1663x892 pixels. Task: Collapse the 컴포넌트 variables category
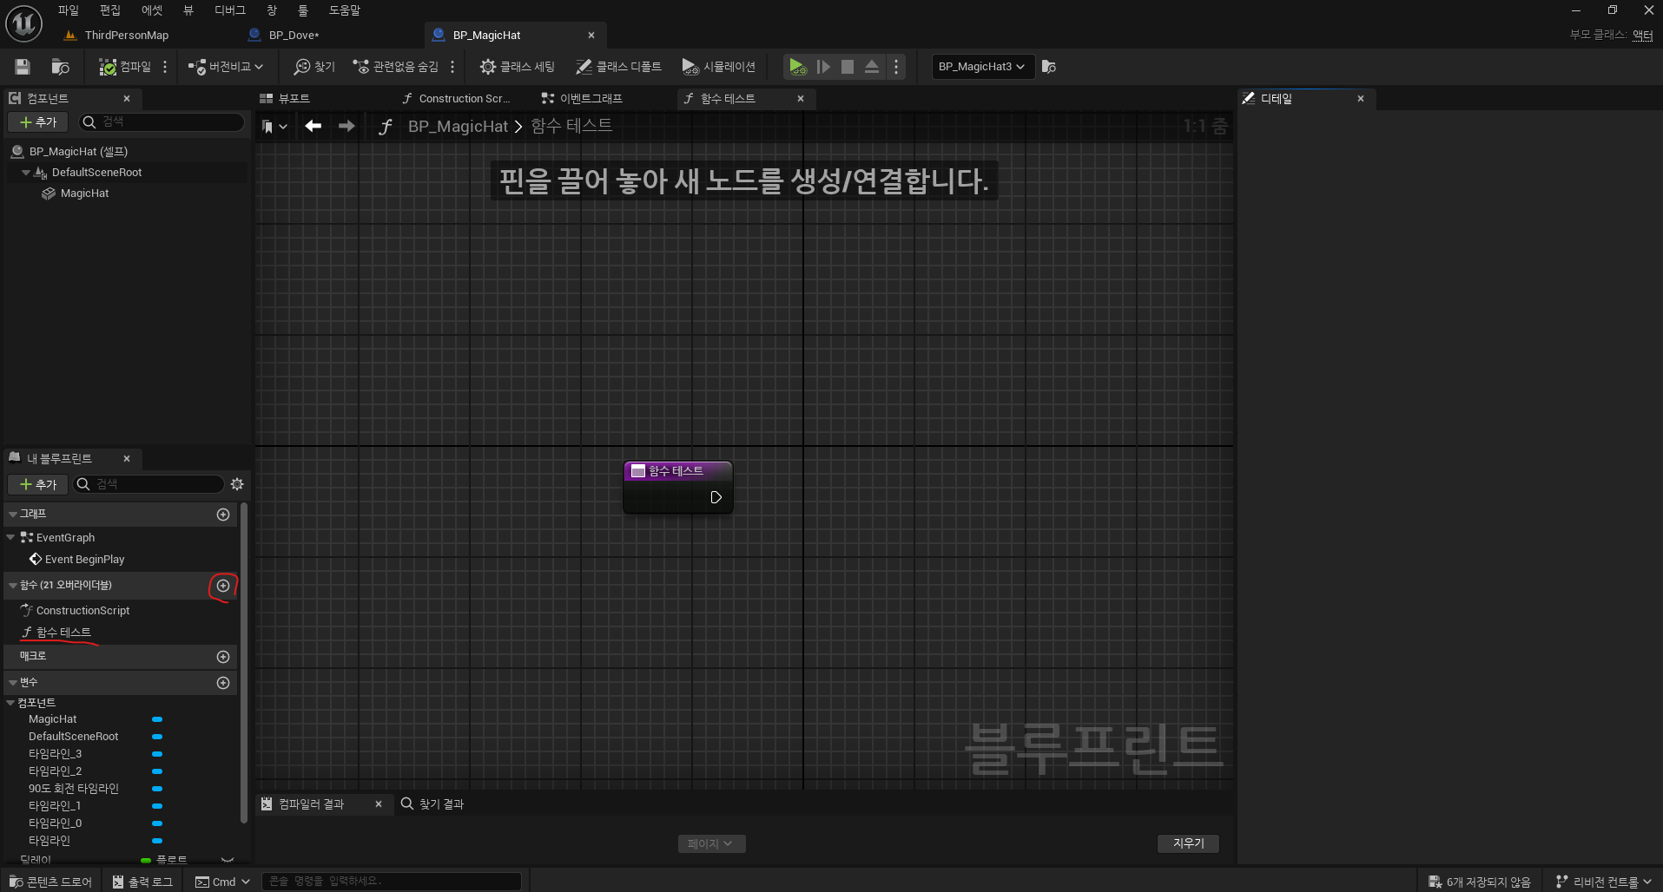(x=10, y=703)
